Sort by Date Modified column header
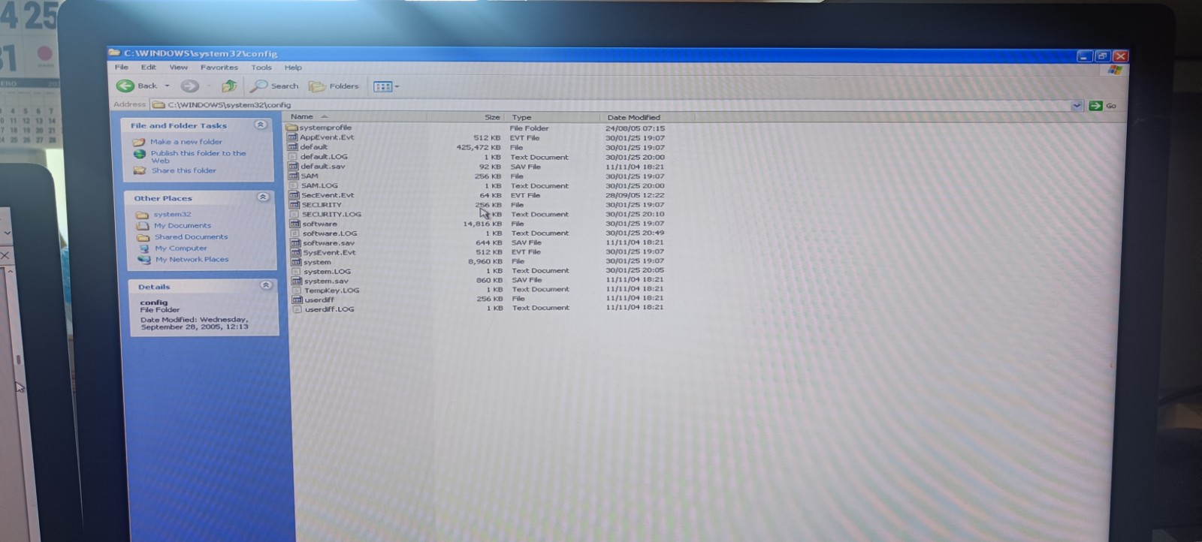Image resolution: width=1202 pixels, height=542 pixels. tap(633, 117)
